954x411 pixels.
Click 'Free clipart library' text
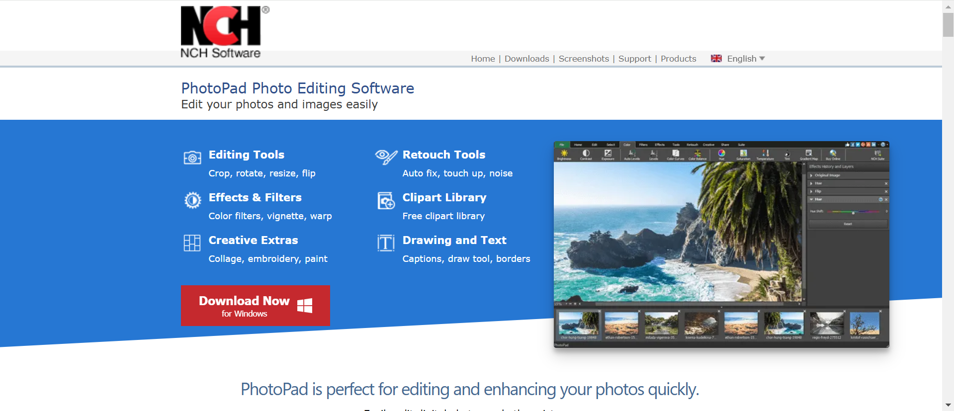point(443,216)
